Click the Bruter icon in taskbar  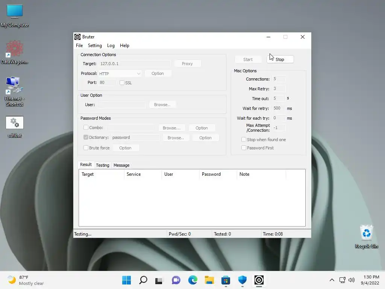tap(259, 280)
